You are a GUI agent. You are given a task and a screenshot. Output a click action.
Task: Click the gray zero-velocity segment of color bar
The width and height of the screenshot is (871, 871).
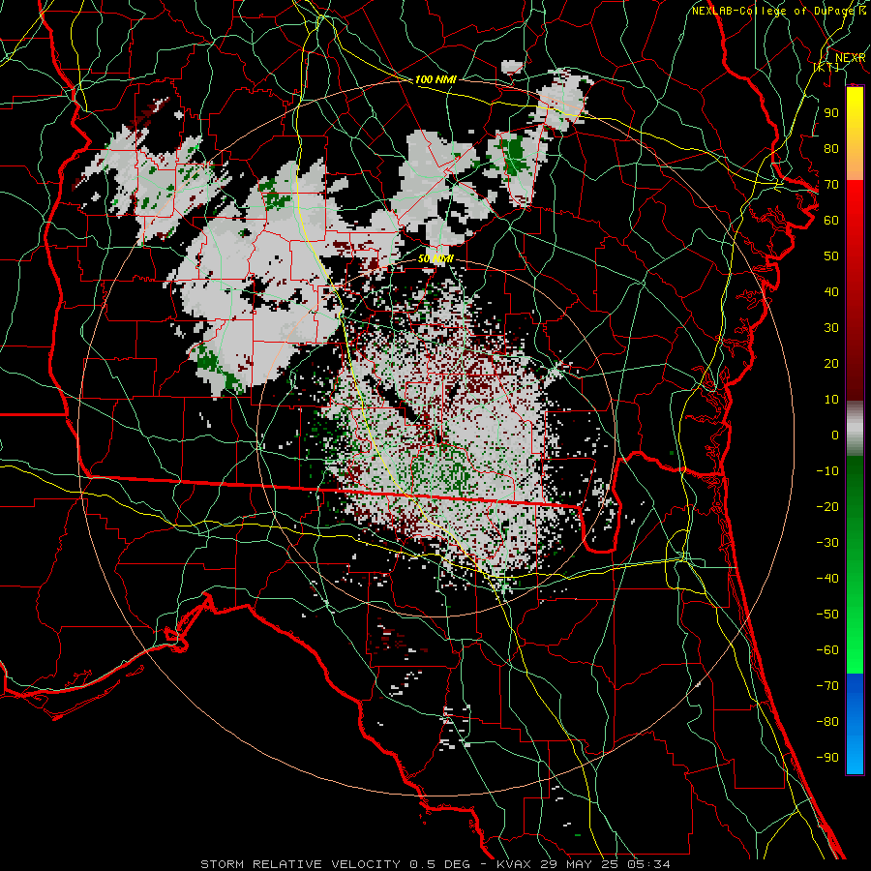pyautogui.click(x=855, y=429)
